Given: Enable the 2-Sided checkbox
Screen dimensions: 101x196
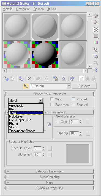Looking at the screenshot, I should click(74, 99).
